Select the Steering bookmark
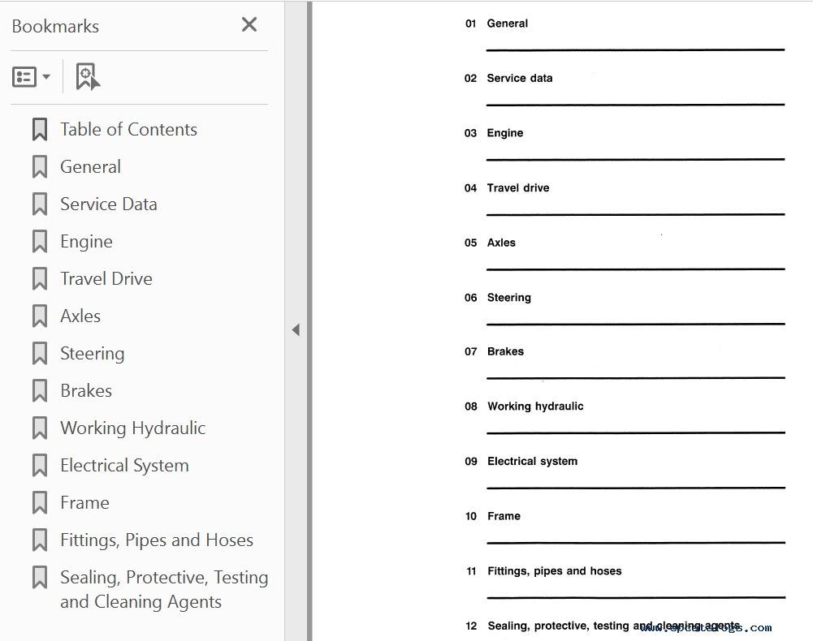 pos(93,354)
